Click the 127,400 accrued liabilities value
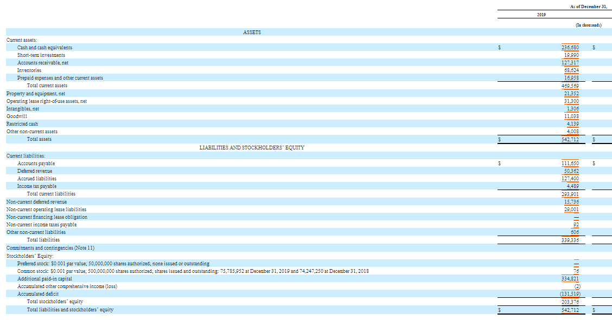 tap(570, 179)
